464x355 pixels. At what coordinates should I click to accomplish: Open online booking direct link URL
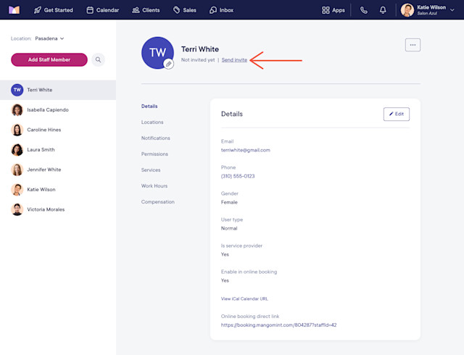point(278,325)
